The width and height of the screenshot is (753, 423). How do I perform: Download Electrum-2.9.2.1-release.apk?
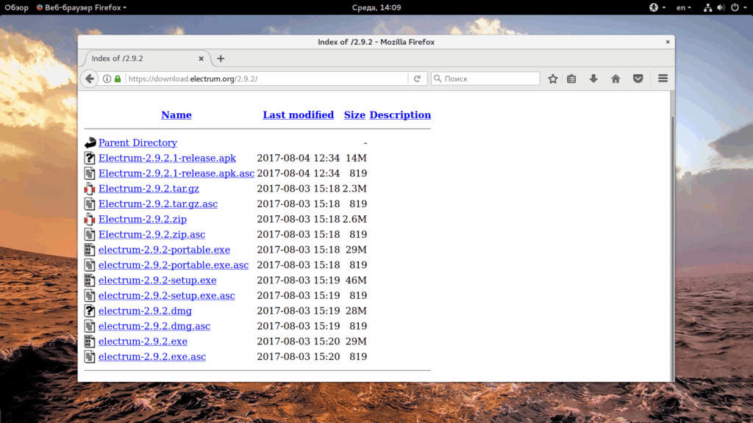pos(167,158)
